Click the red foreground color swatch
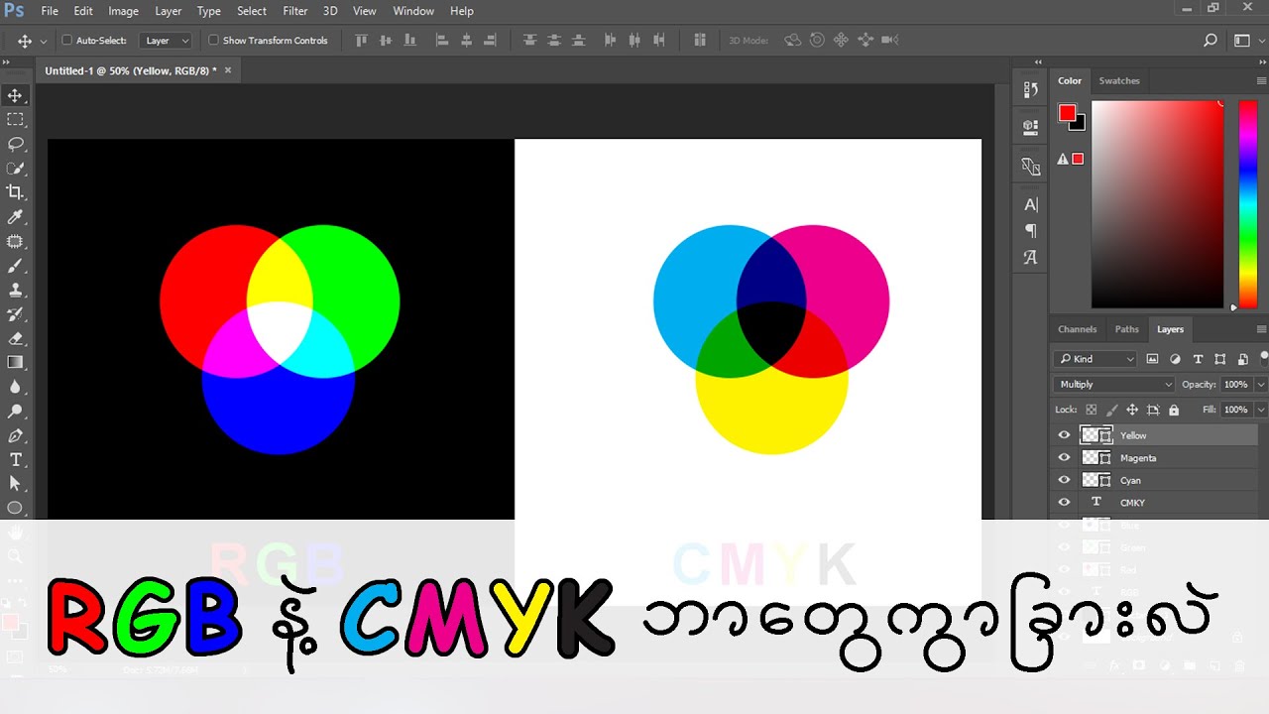This screenshot has height=714, width=1269. [1067, 113]
